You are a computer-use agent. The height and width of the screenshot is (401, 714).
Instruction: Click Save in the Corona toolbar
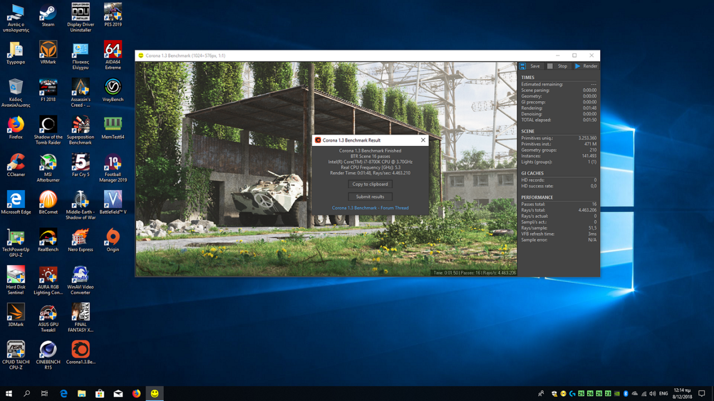point(530,66)
